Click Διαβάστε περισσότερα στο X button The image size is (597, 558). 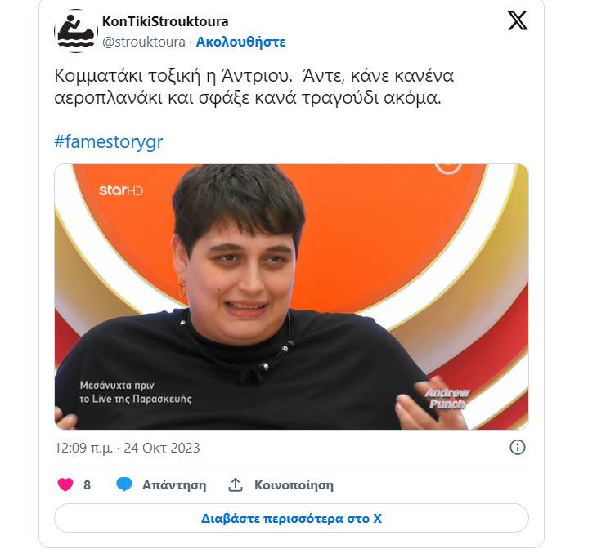click(291, 518)
